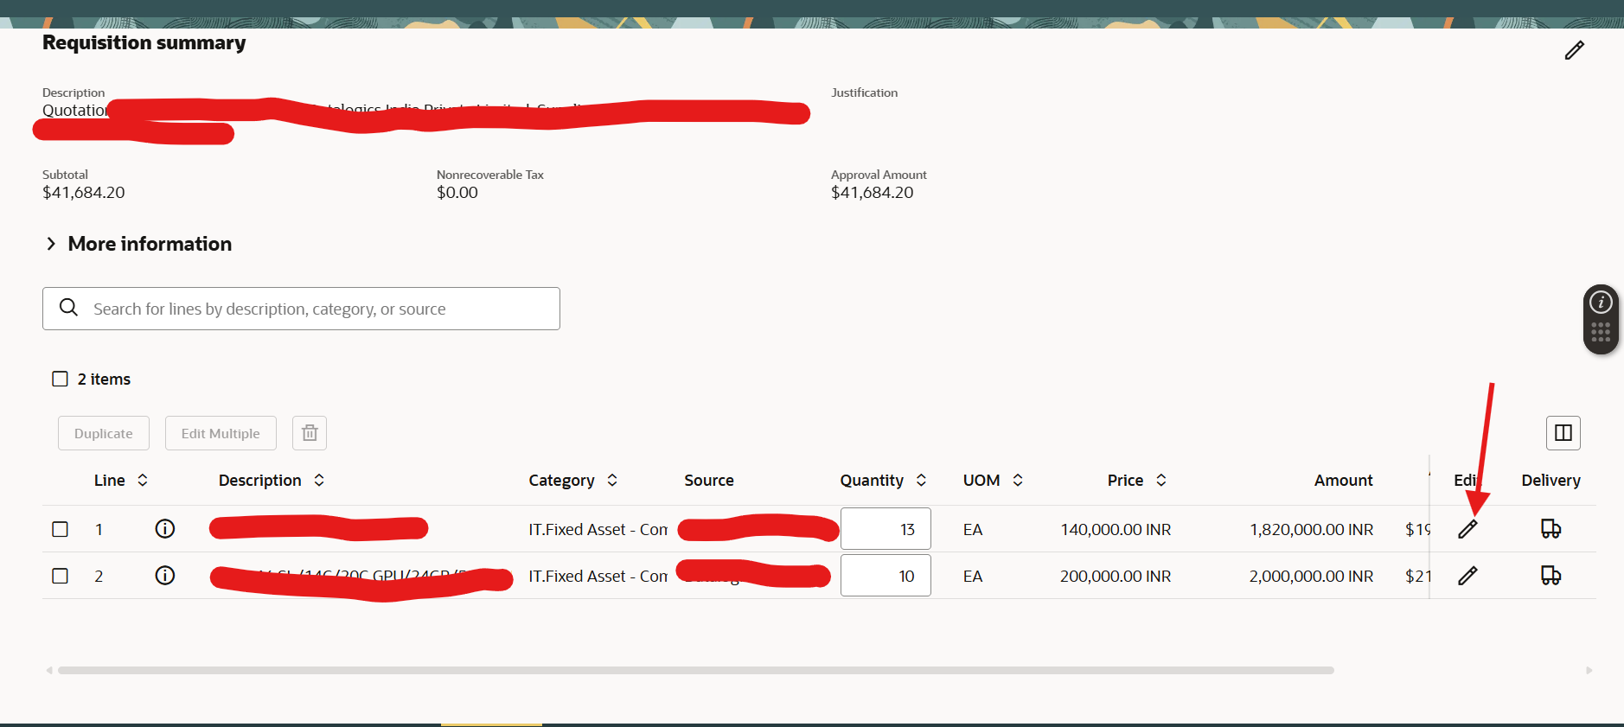Open the column layout chooser

1563,433
